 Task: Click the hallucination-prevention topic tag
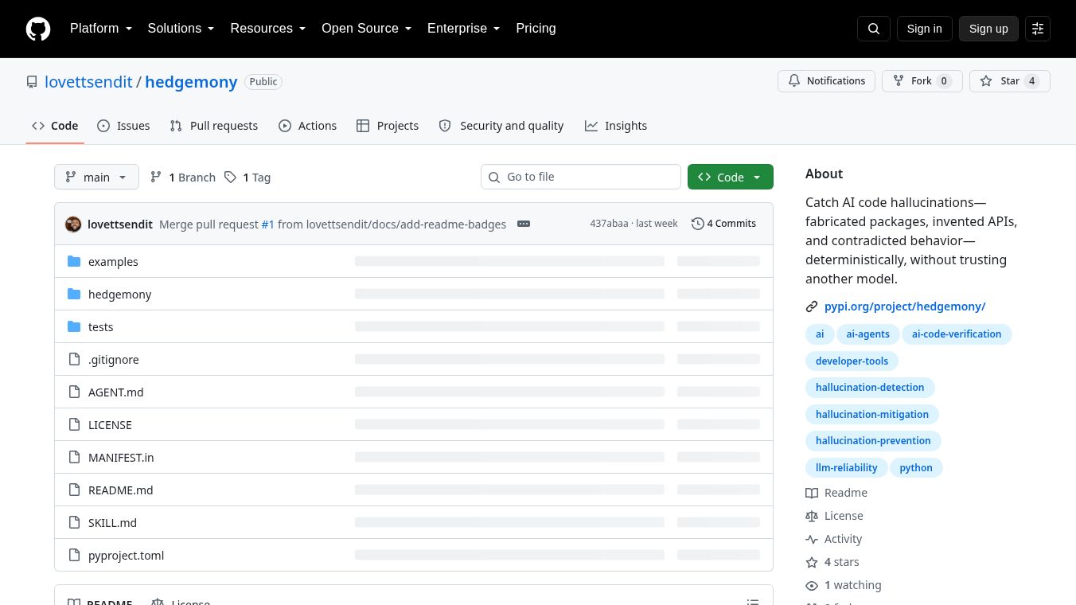[873, 441]
